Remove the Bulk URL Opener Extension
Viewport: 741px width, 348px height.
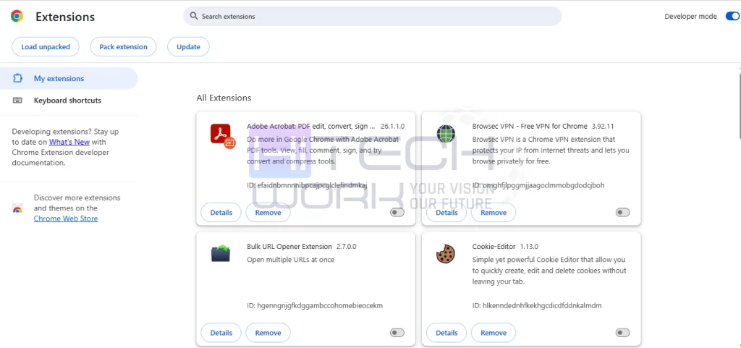[268, 333]
